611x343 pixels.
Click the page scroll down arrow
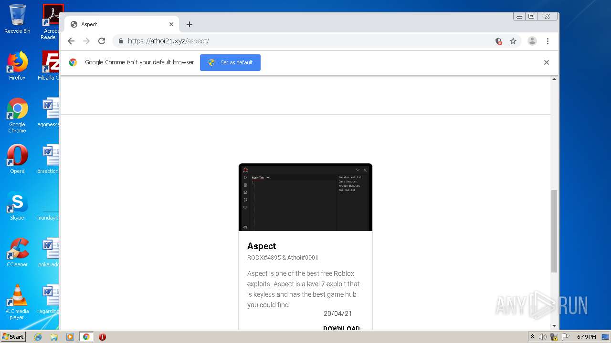(554, 326)
